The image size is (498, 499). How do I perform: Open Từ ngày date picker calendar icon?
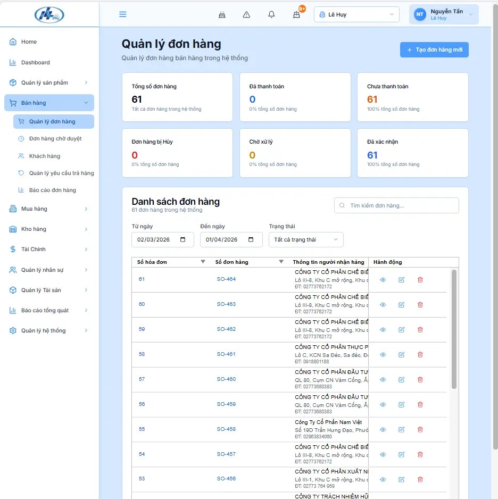tap(182, 239)
